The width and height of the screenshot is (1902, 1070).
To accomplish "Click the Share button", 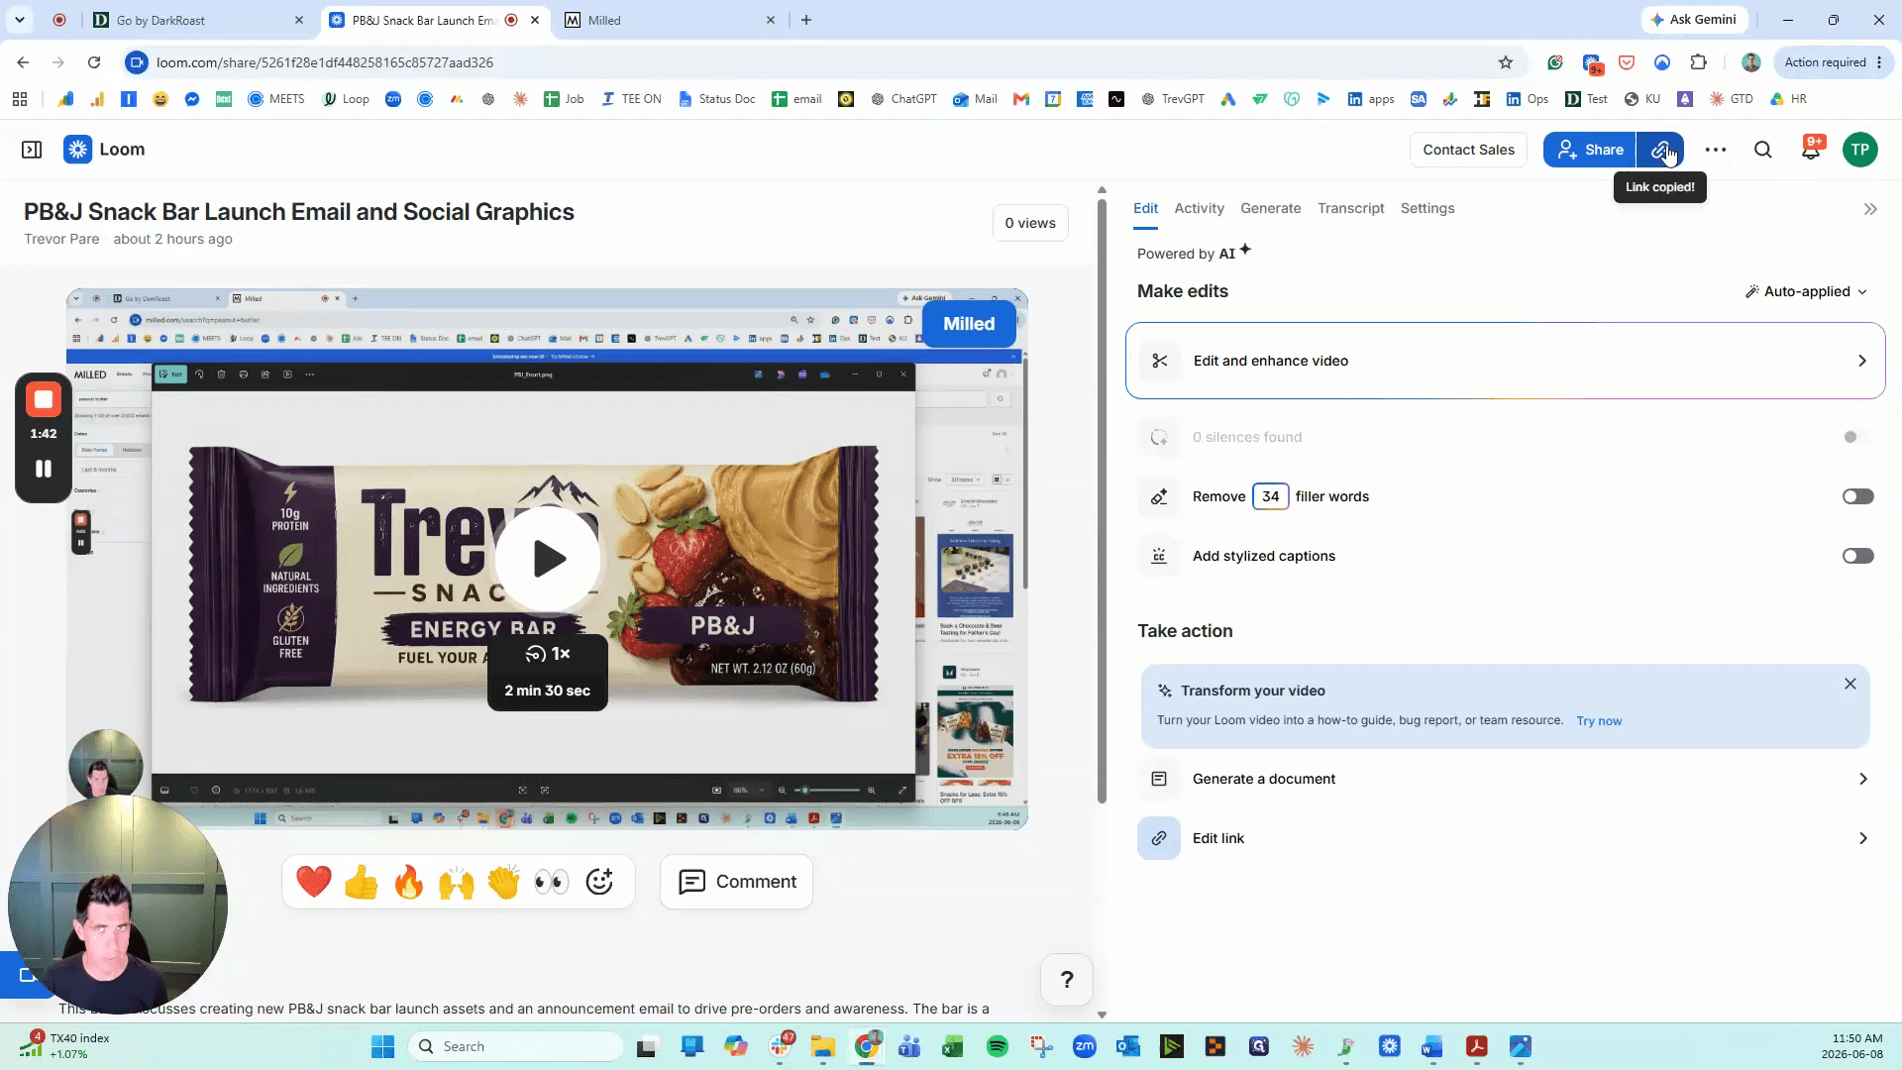I will tap(1590, 150).
